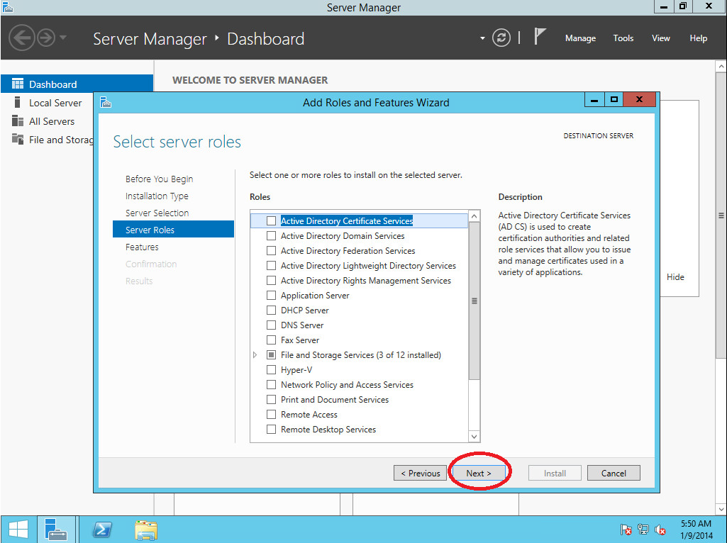
Task: Click the roles list scrollbar thumb
Action: [x=474, y=301]
